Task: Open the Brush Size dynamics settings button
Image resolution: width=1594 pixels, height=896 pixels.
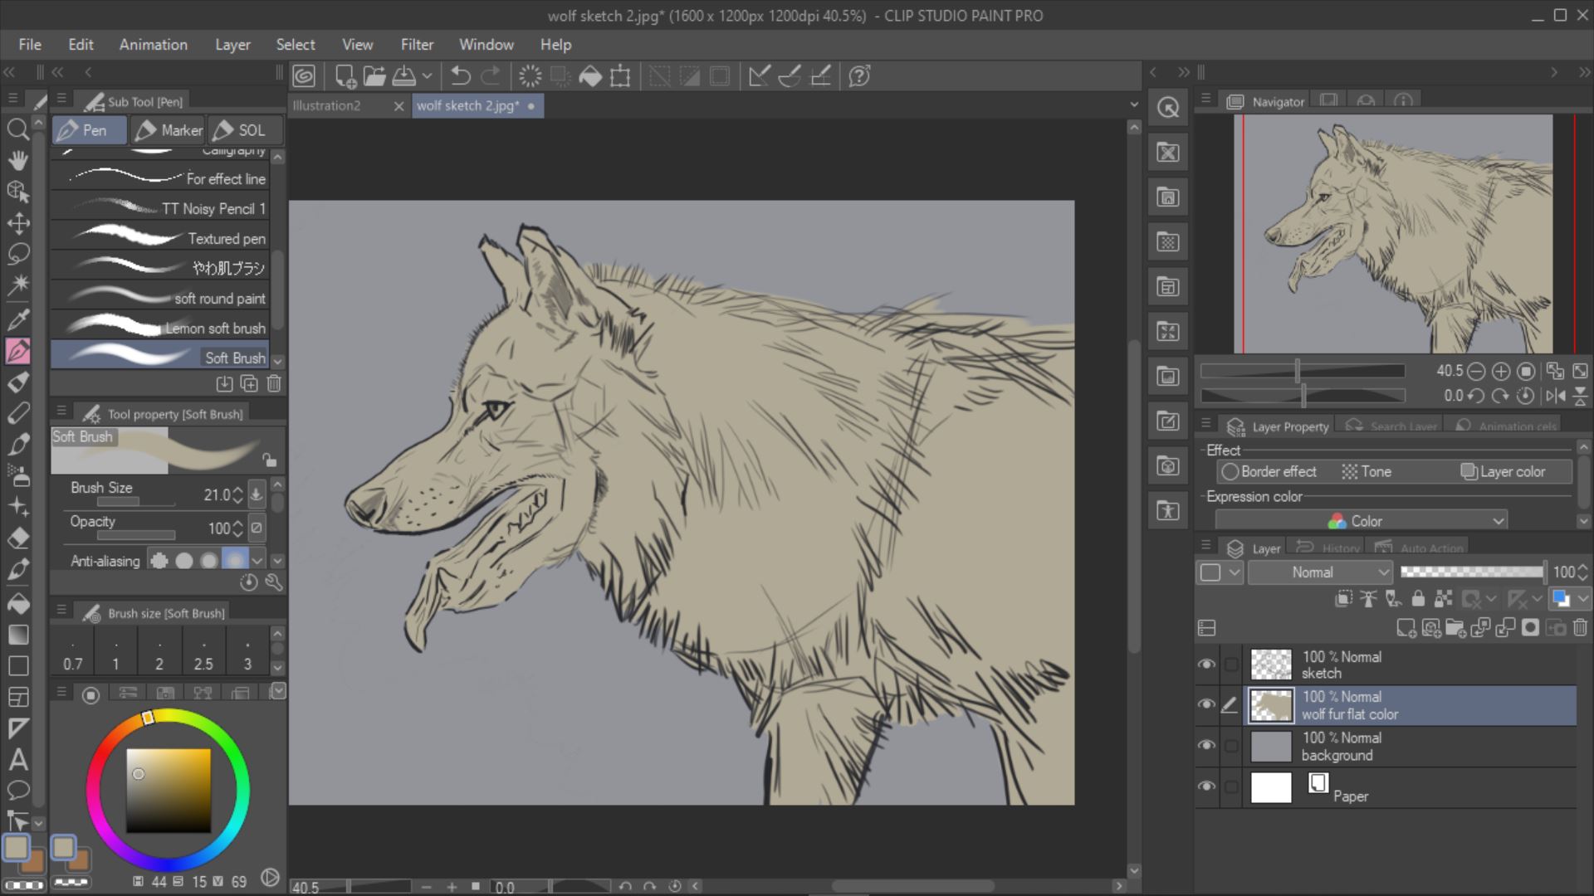Action: [257, 494]
